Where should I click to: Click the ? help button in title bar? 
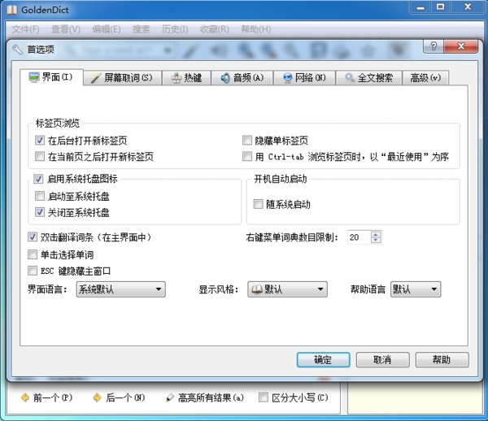click(434, 46)
